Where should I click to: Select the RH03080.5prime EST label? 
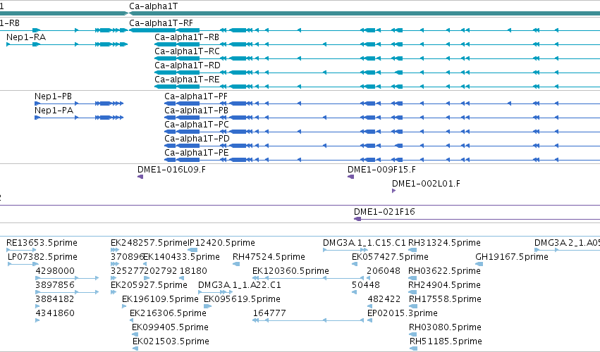pyautogui.click(x=445, y=328)
